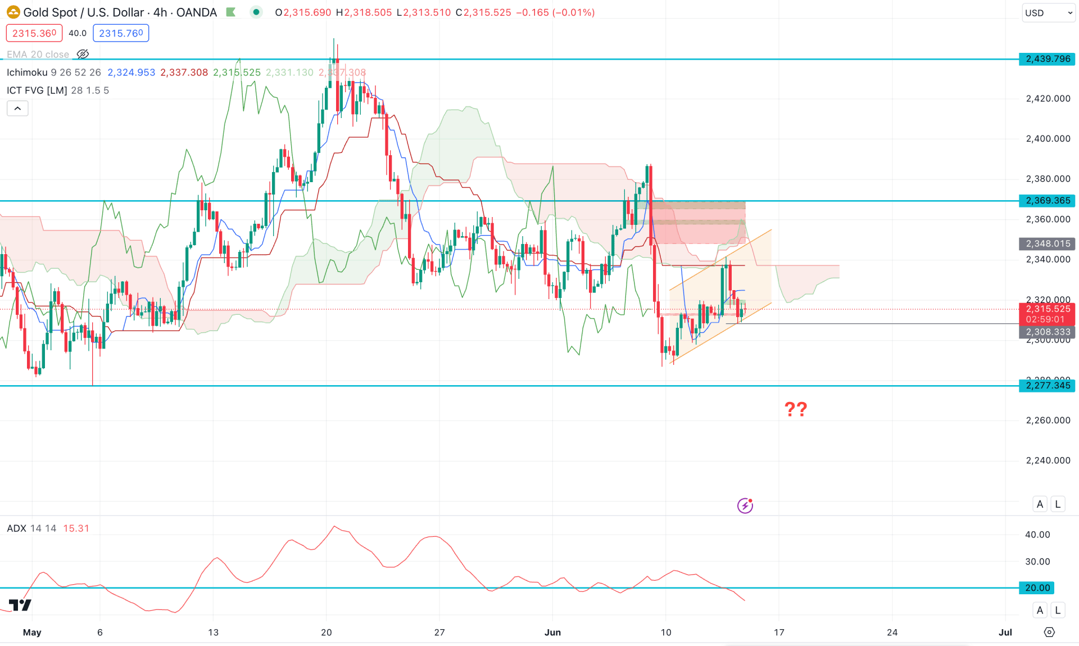Viewport: 1079px width, 646px height.
Task: Click the 4h timeframe in the chart title
Action: (x=160, y=12)
